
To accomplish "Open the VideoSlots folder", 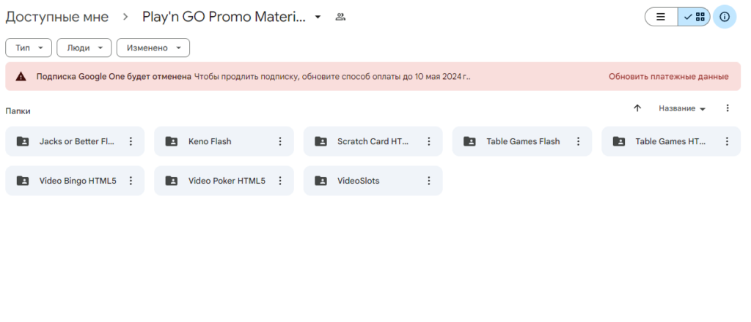I will 359,181.
